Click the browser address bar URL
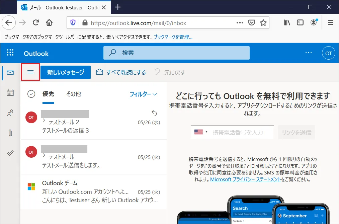Screen dimensions: 339x224 (x=138, y=23)
